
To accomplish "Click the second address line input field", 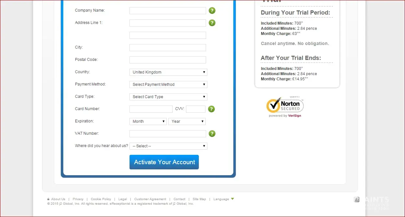I will click(x=168, y=35).
